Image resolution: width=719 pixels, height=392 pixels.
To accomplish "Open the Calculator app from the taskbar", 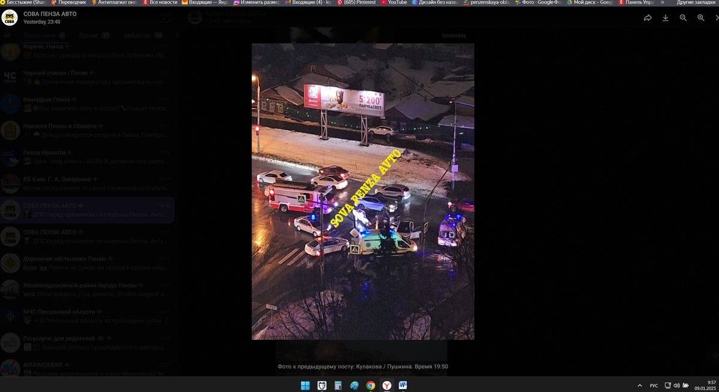I will 338,385.
